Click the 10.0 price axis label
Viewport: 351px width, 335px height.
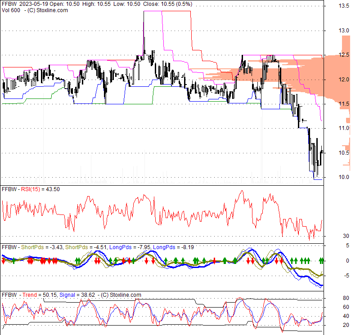coord(344,177)
